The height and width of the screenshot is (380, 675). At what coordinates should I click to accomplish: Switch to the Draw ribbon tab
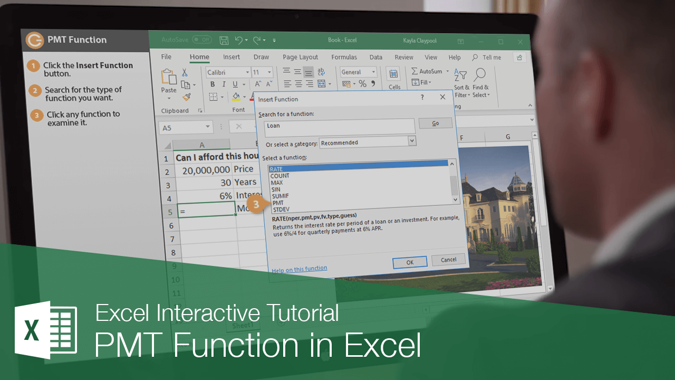click(x=261, y=57)
